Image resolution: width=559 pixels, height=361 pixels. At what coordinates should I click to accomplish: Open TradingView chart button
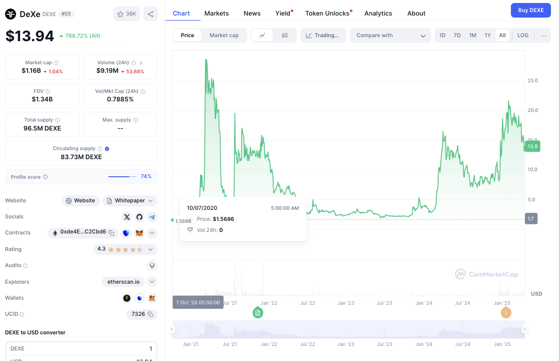[x=323, y=35]
